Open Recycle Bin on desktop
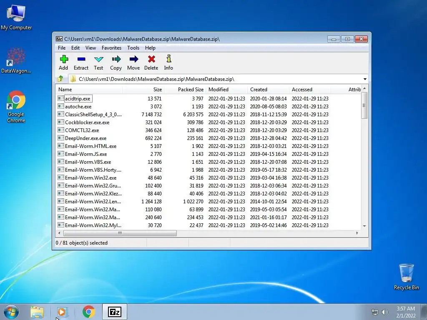Viewport: 427px width, 320px height. 406,277
